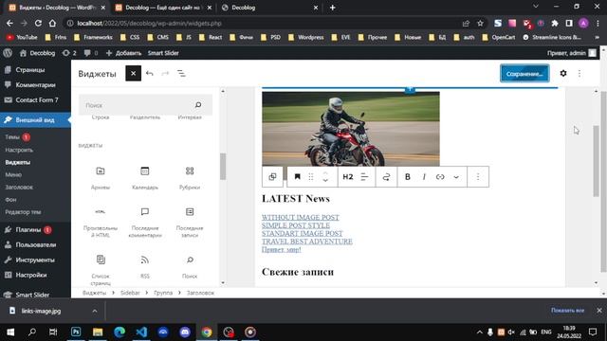Bookmark this page with star
Image resolution: width=607 pixels, height=341 pixels.
tap(481, 23)
